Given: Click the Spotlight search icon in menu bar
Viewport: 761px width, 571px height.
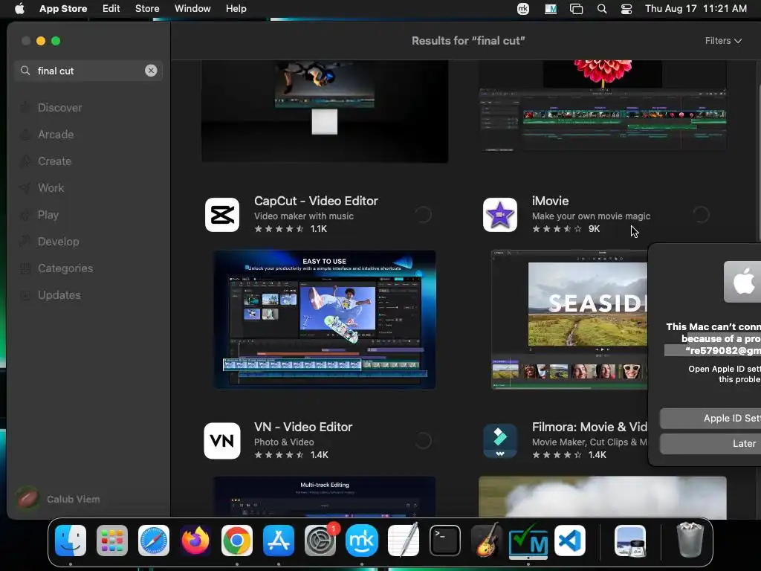Looking at the screenshot, I should (x=602, y=9).
